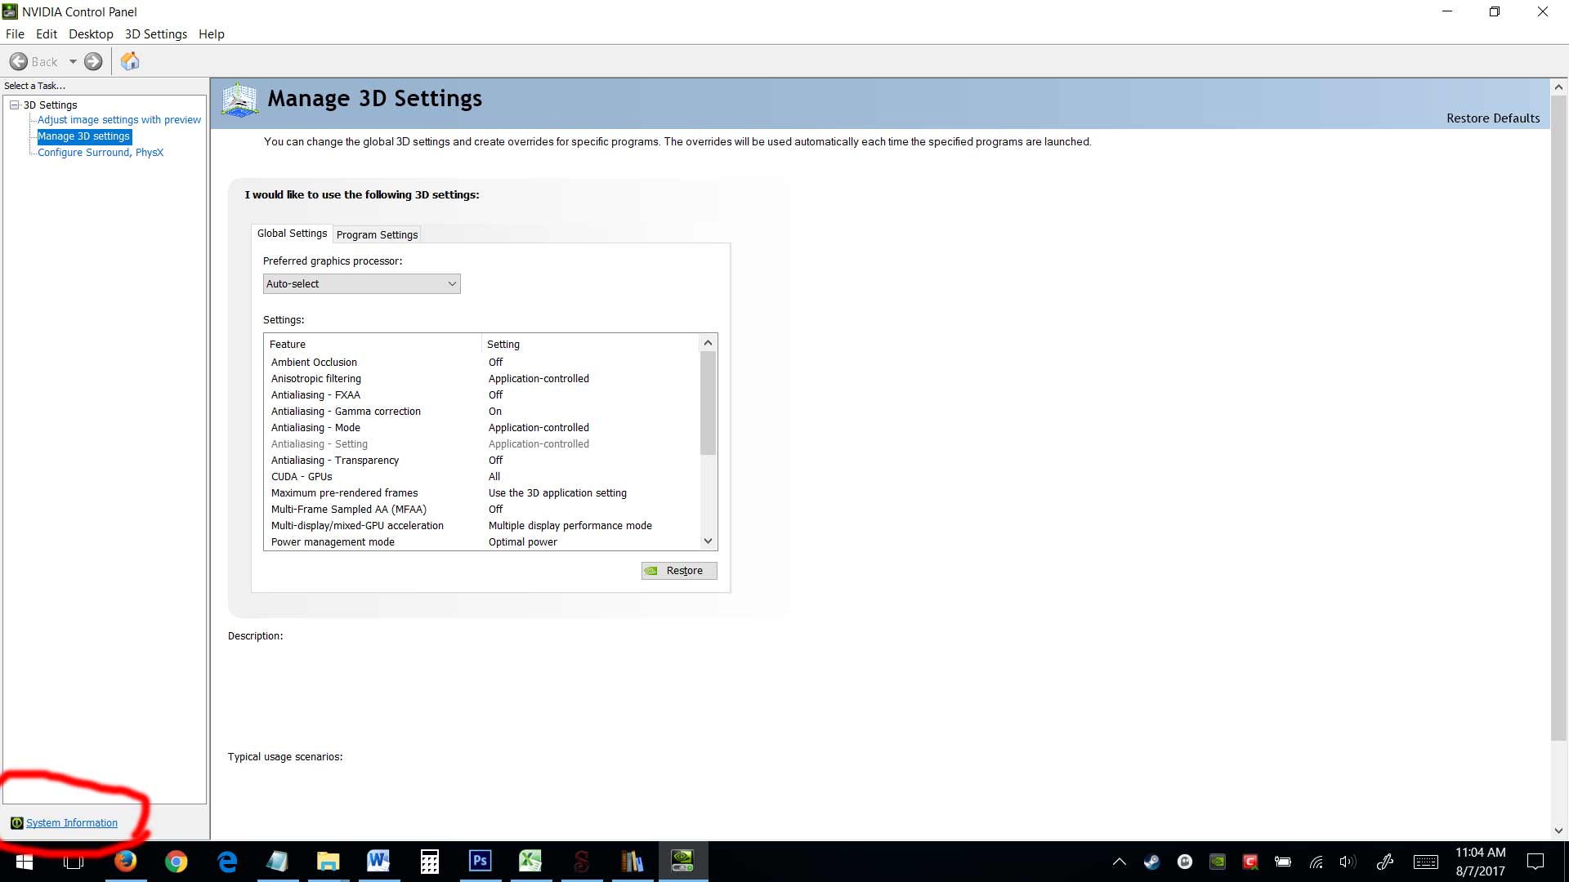Select the Antialiasing - FXAA row
This screenshot has width=1569, height=882.
(x=482, y=395)
